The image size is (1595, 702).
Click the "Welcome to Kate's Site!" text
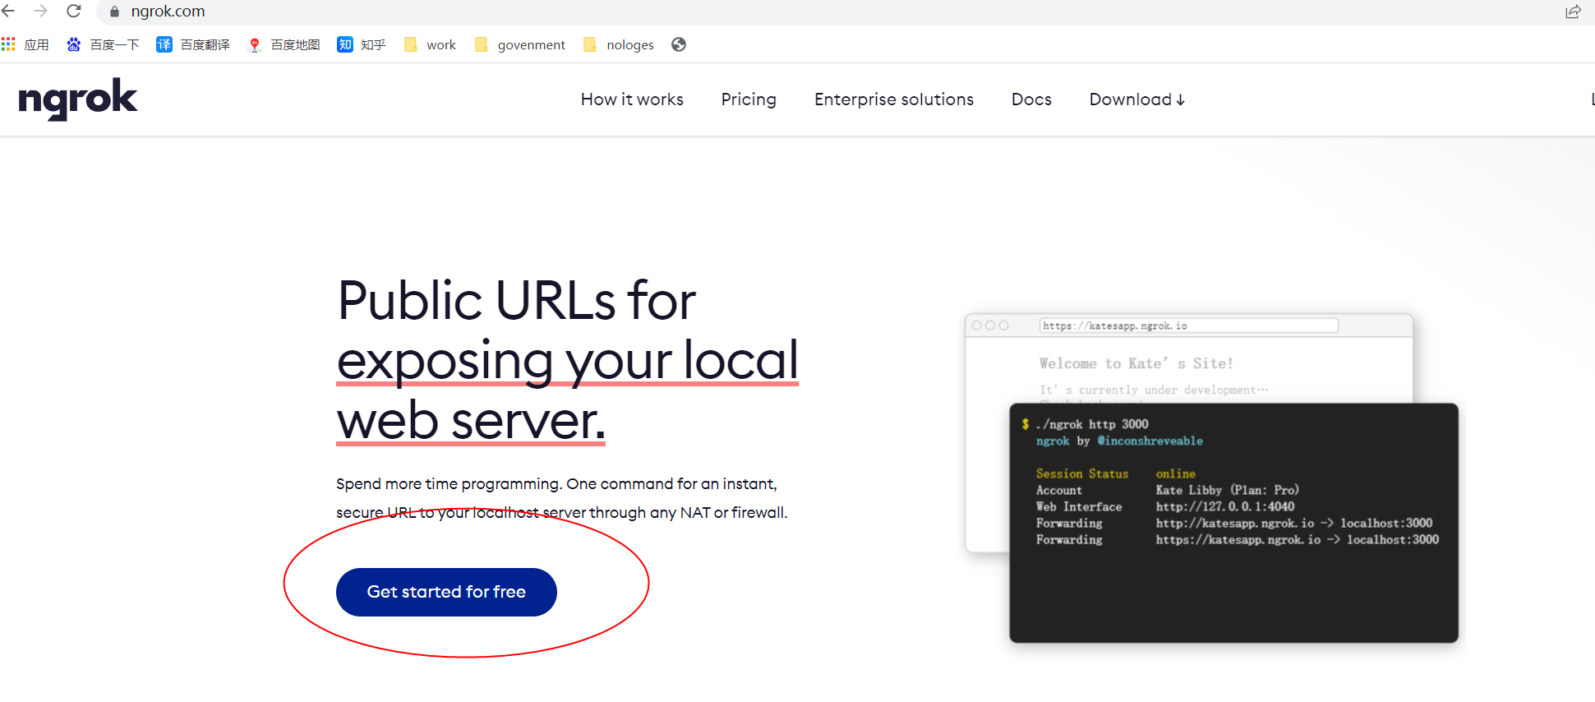point(1136,363)
